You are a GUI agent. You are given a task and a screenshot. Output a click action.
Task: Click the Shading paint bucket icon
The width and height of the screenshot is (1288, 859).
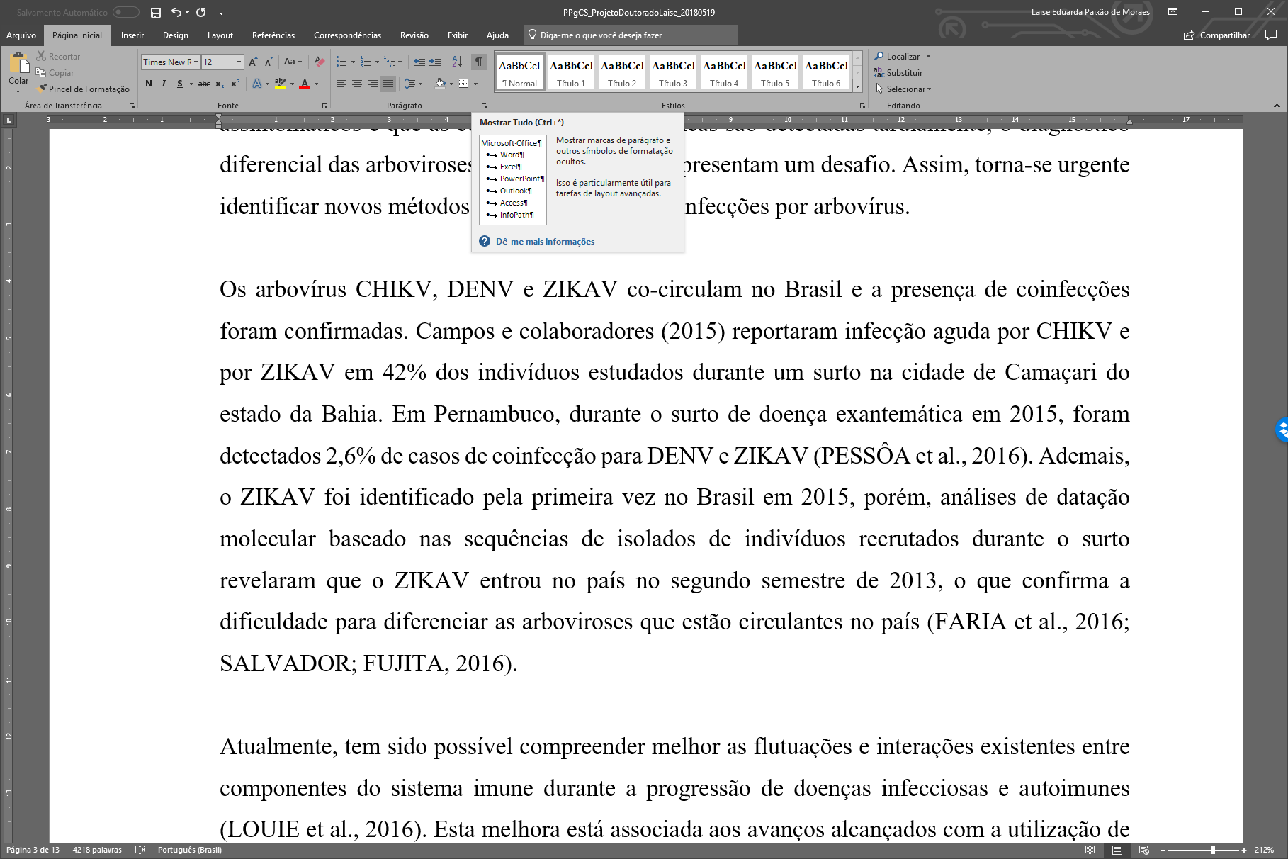(x=440, y=84)
